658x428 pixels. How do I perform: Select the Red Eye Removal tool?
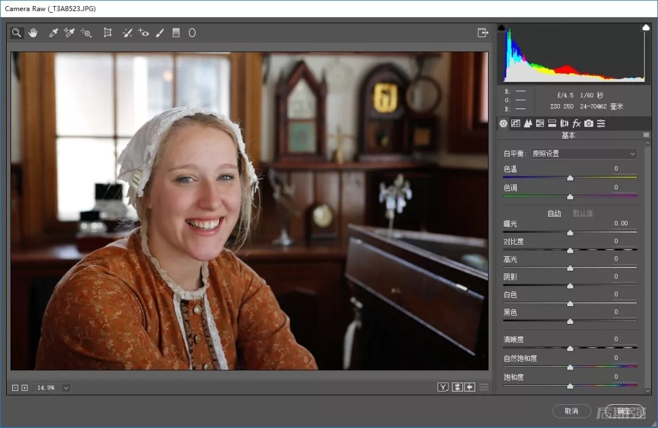(x=144, y=33)
